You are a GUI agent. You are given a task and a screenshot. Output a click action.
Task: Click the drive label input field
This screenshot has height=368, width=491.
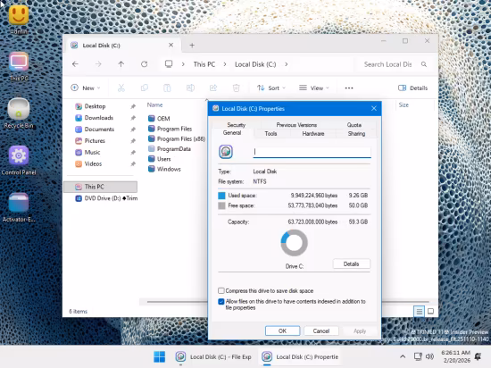click(x=312, y=152)
